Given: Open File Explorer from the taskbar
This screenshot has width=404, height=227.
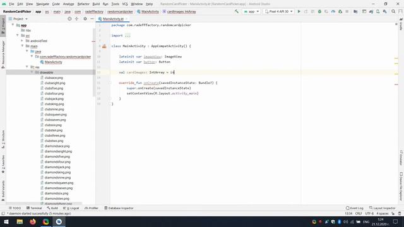Looking at the screenshot, I should click(20, 221).
